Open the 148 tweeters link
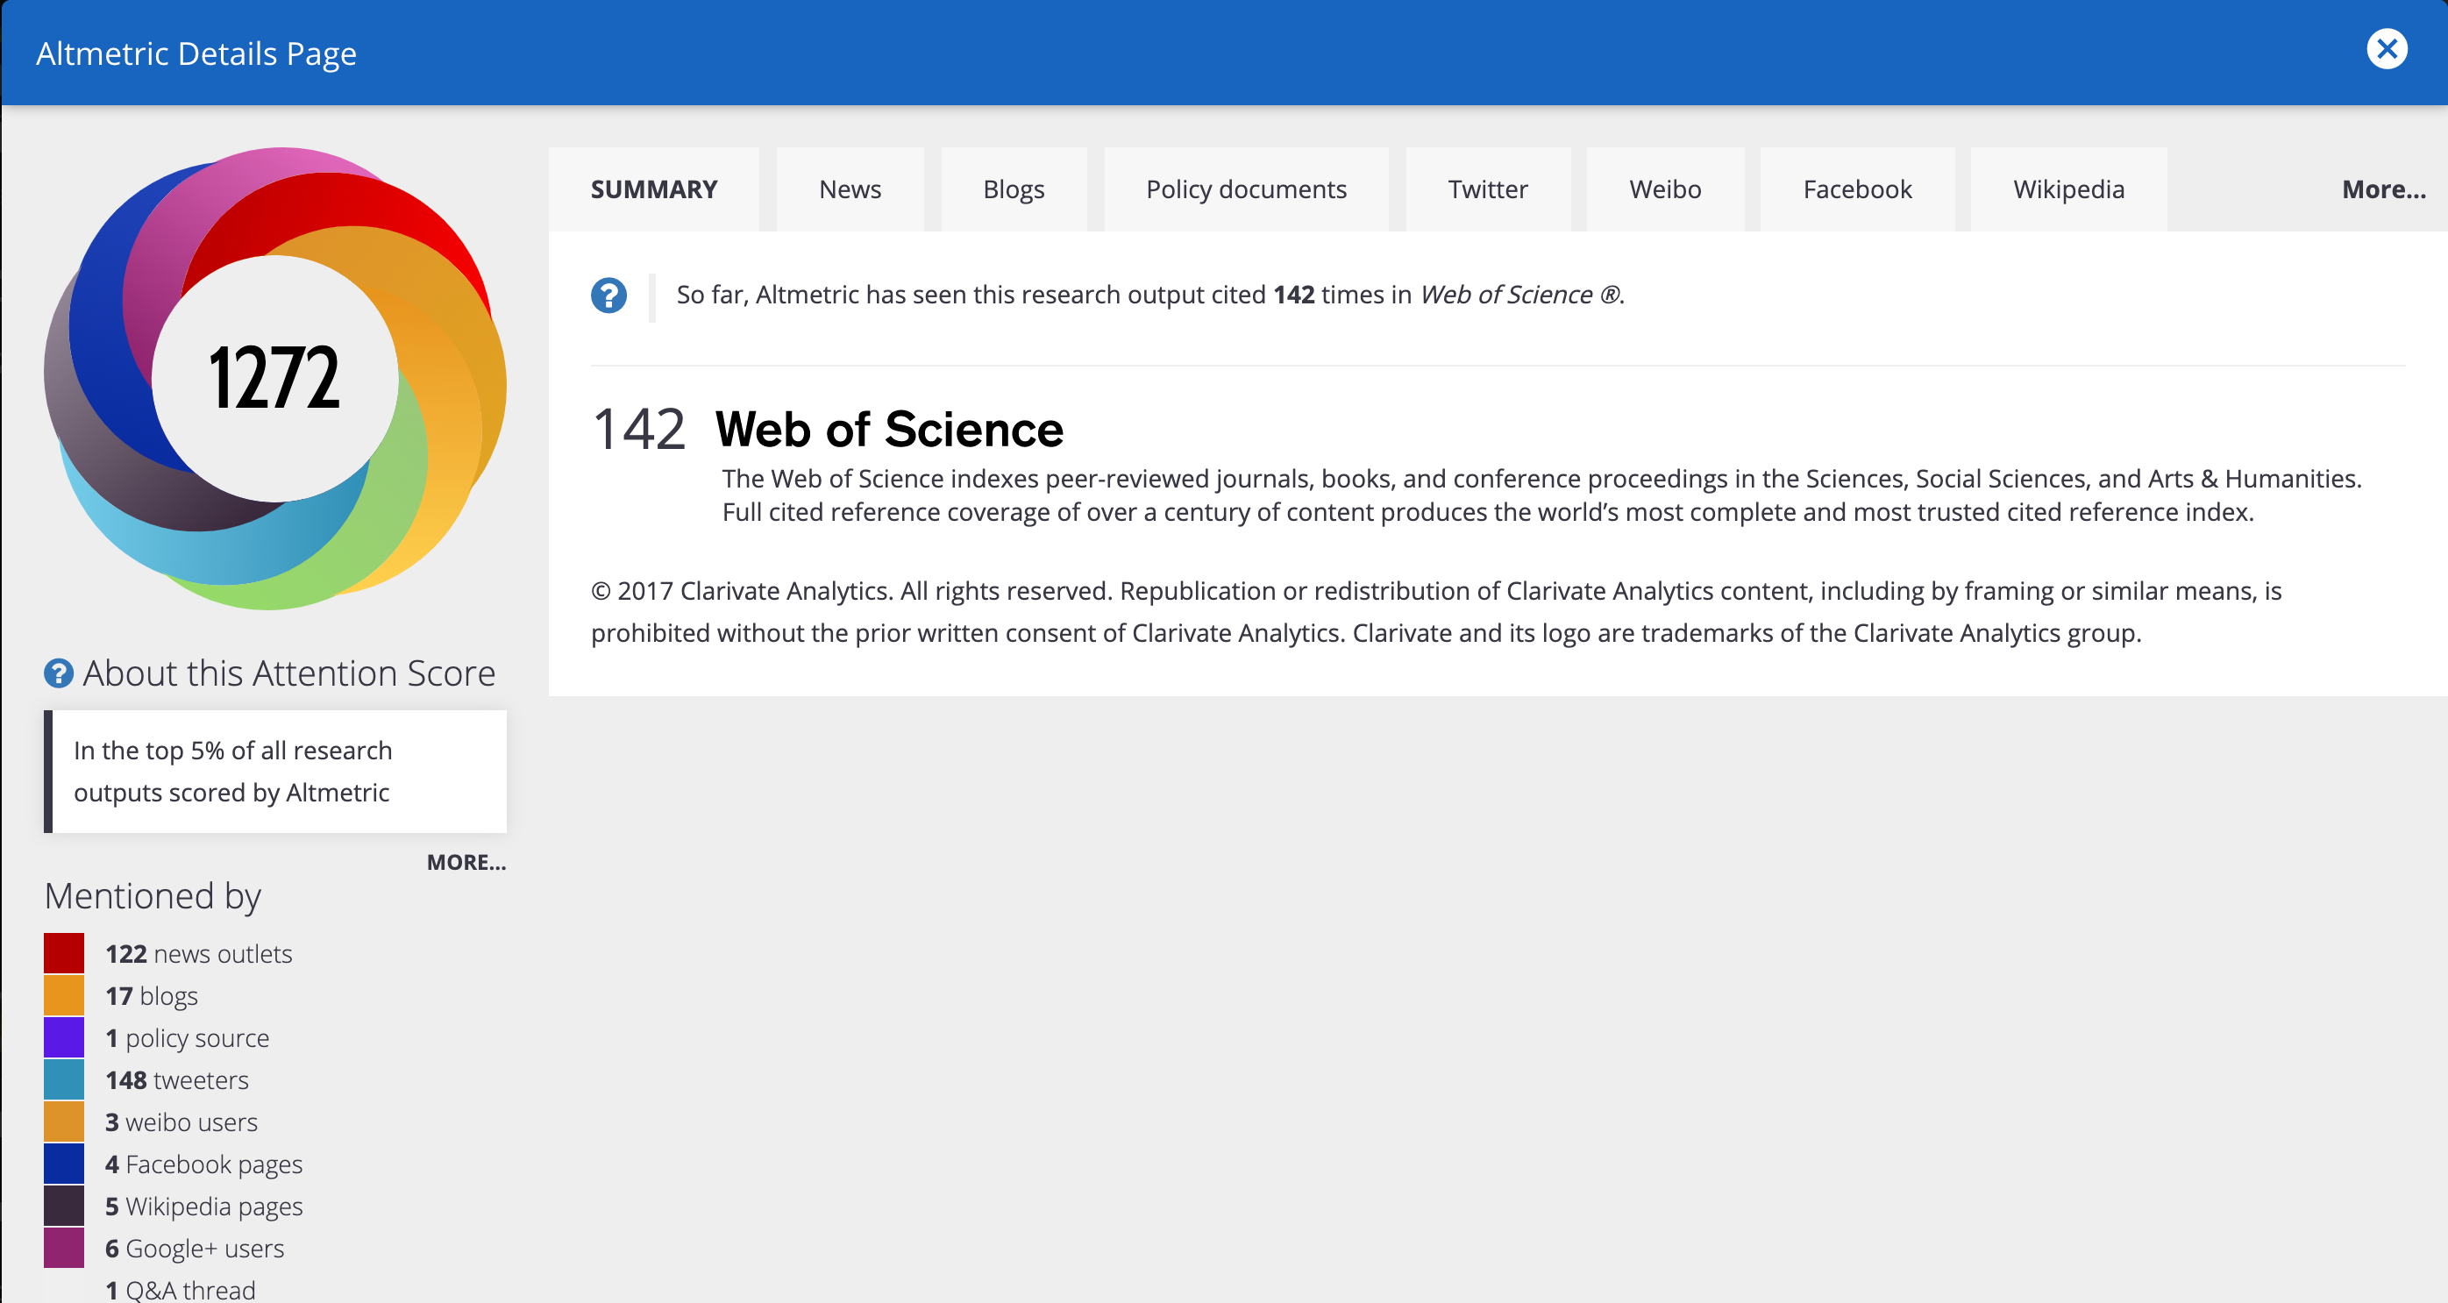 177,1079
